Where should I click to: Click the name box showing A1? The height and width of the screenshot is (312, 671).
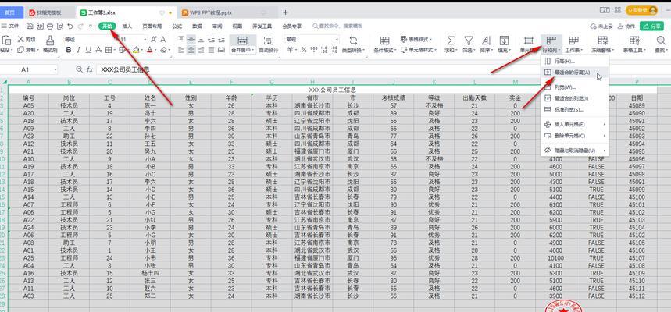29,69
